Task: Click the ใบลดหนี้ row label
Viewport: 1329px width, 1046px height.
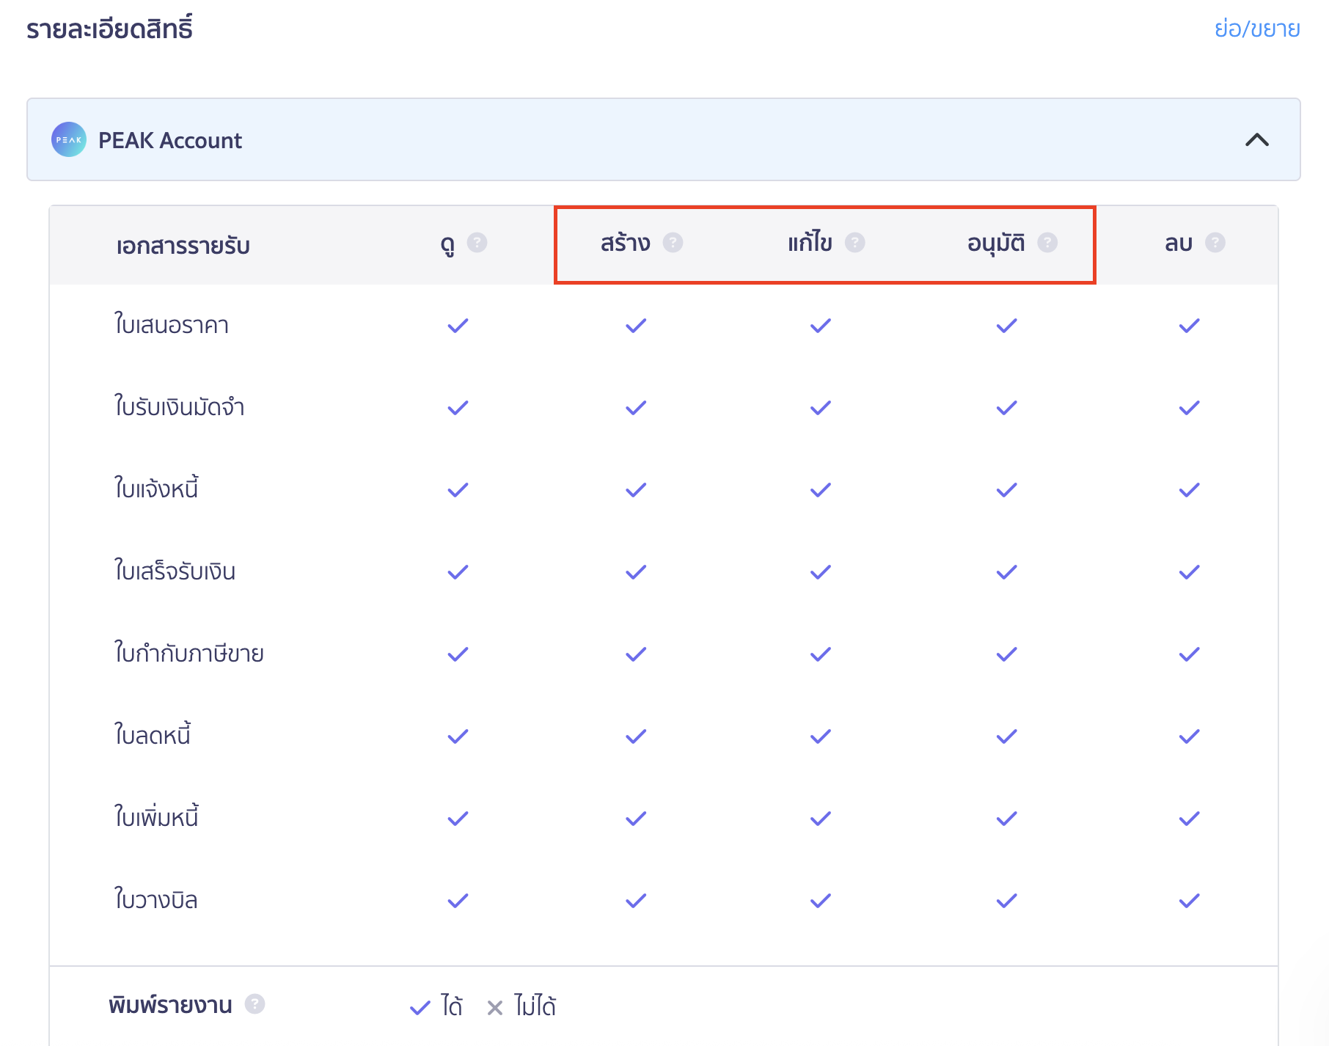Action: 153,735
